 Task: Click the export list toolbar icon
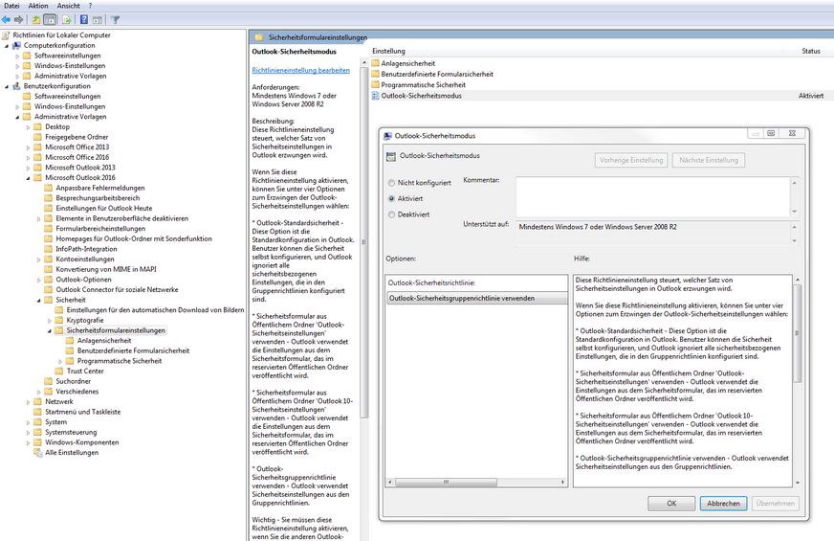(67, 20)
